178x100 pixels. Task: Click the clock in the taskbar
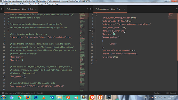point(171,97)
